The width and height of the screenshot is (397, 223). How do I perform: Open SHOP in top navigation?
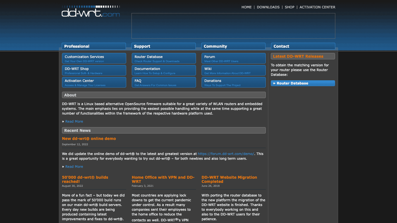(290, 7)
